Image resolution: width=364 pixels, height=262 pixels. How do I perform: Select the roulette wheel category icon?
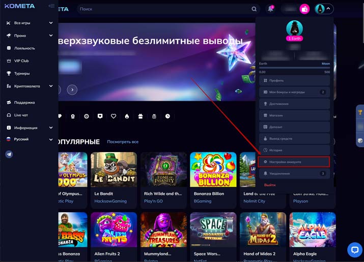point(87,117)
